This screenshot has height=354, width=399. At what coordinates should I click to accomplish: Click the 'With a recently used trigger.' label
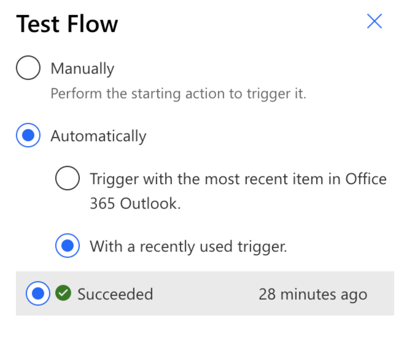tap(188, 247)
